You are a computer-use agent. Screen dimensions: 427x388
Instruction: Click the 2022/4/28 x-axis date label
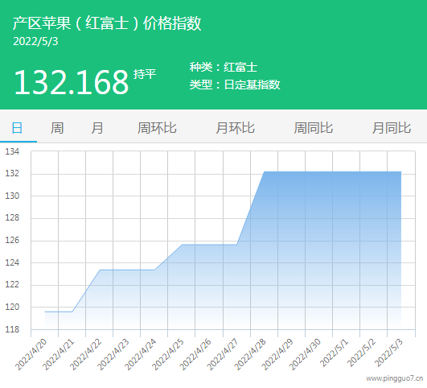pos(250,354)
